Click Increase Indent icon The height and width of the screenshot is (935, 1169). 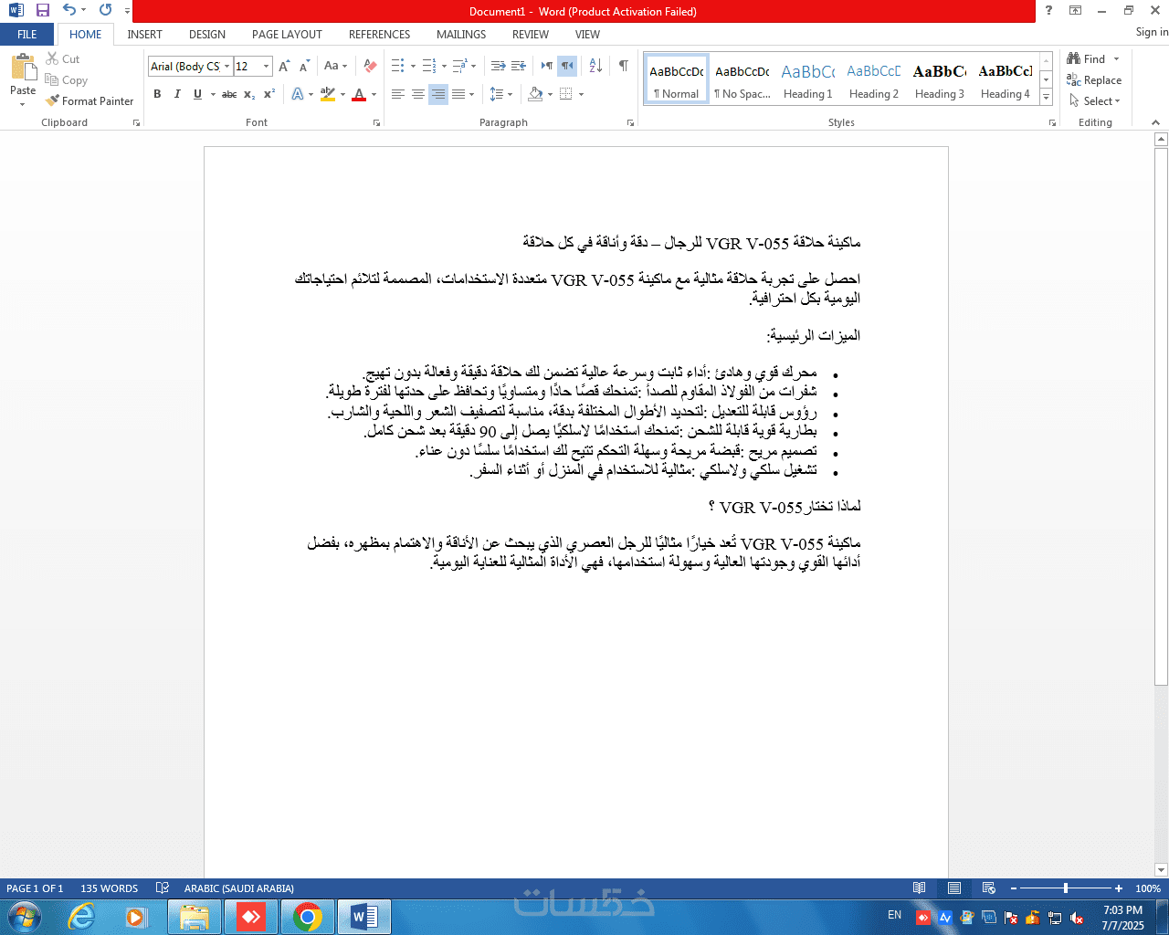pyautogui.click(x=518, y=66)
